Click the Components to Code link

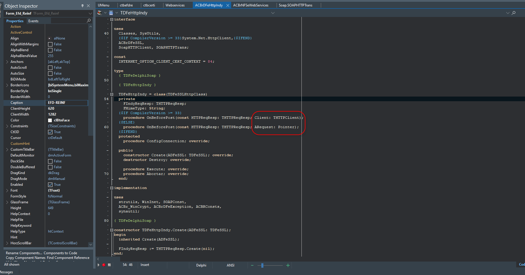(60, 253)
